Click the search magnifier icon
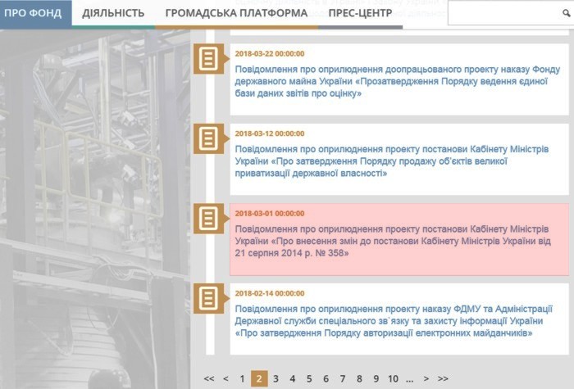 click(x=567, y=13)
